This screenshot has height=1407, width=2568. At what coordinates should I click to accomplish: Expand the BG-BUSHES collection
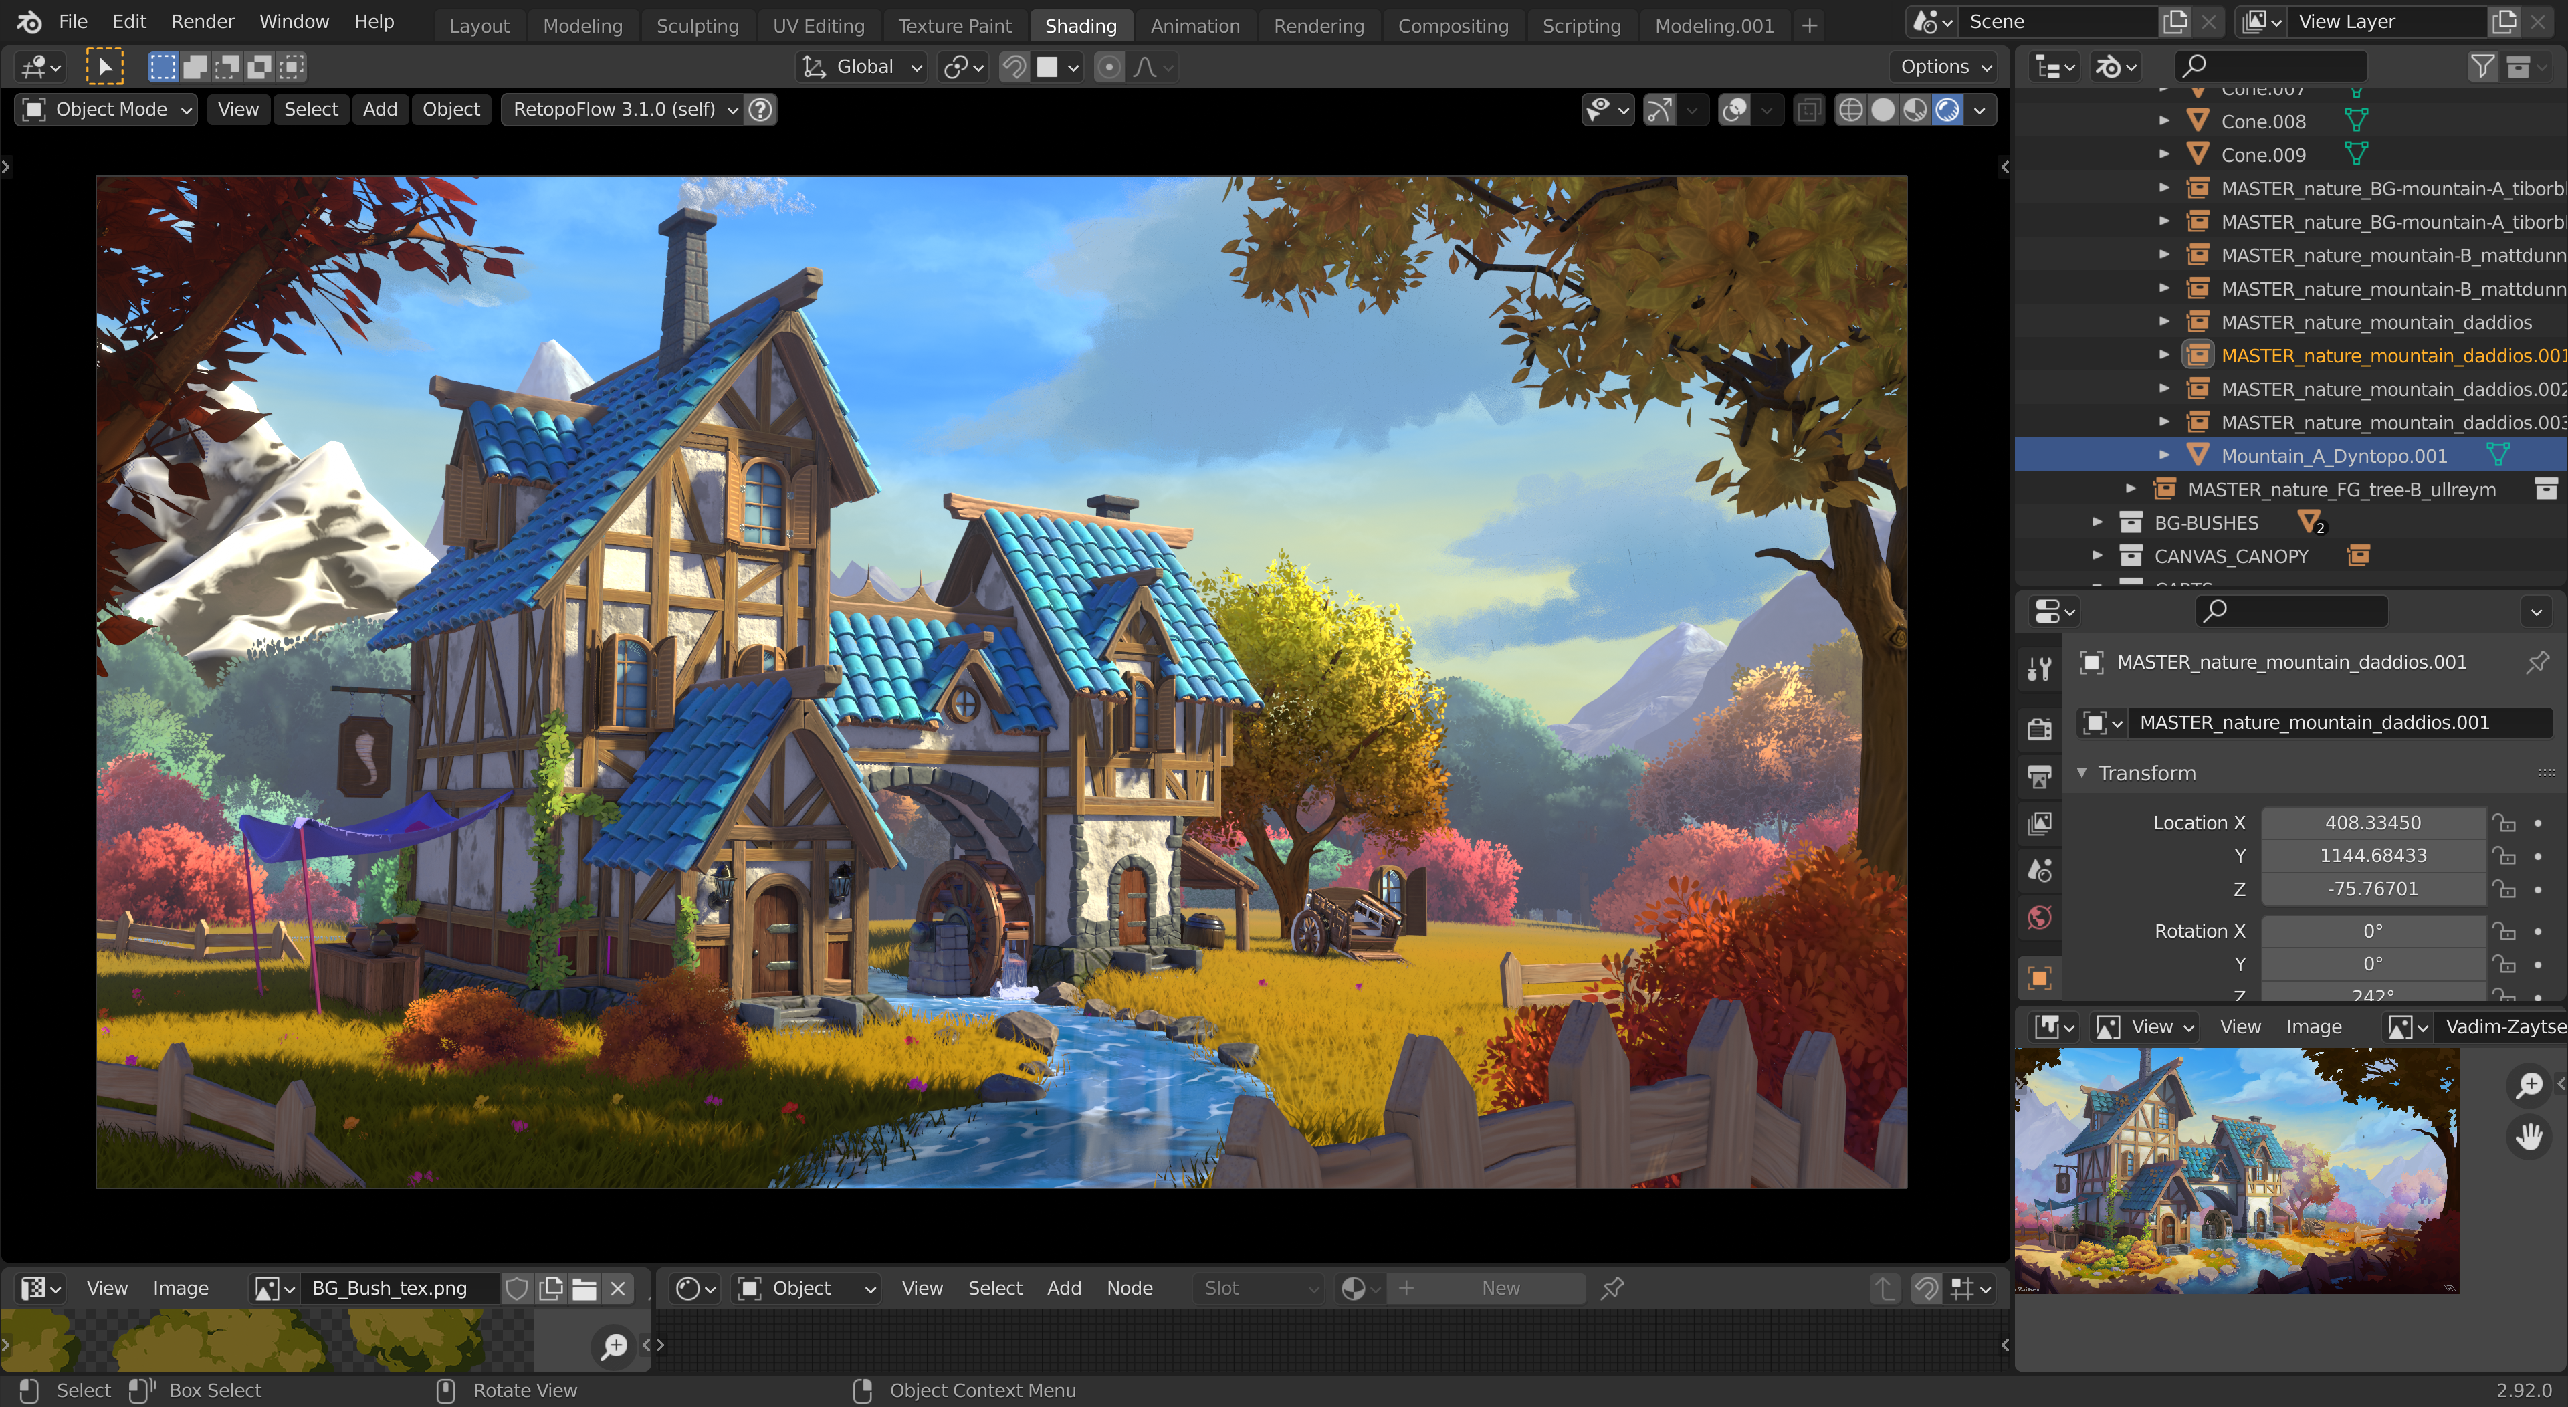coord(2097,522)
